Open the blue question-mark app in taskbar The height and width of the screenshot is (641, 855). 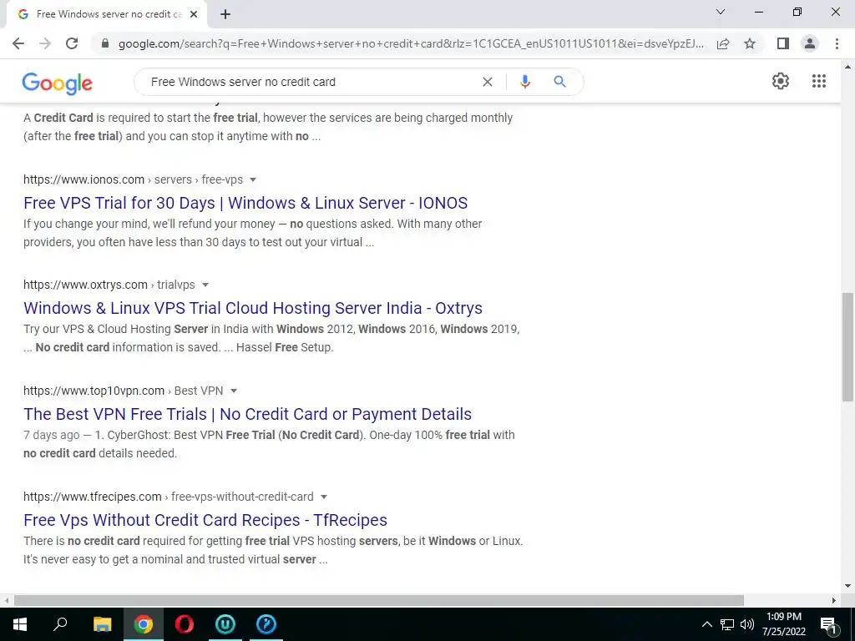266,624
